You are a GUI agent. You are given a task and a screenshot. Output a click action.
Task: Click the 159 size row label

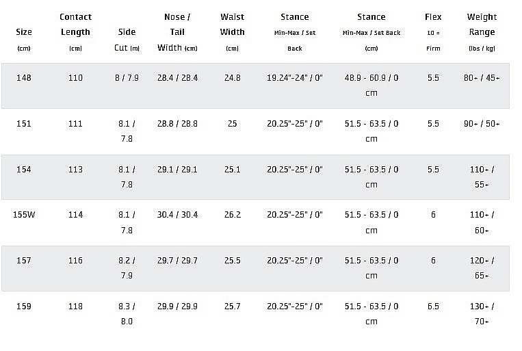pos(24,307)
